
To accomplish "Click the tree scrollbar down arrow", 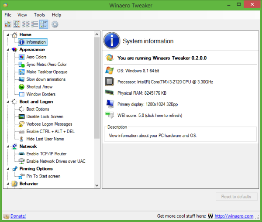I will (x=97, y=185).
